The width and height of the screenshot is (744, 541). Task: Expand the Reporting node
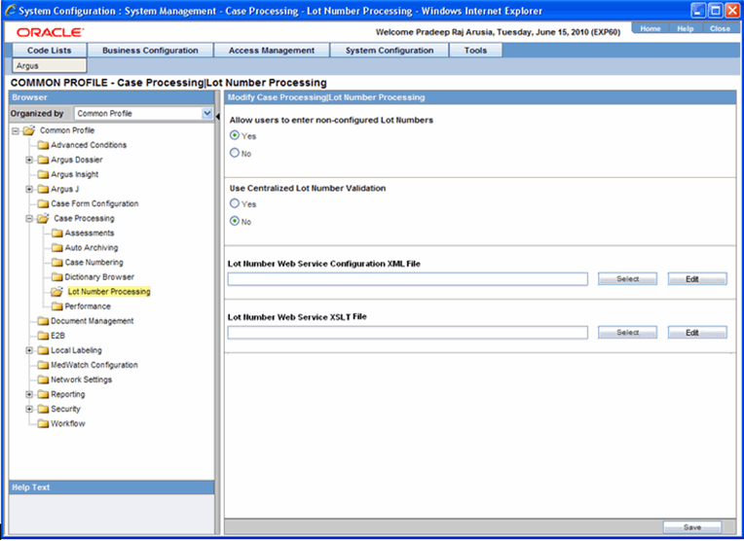click(29, 395)
